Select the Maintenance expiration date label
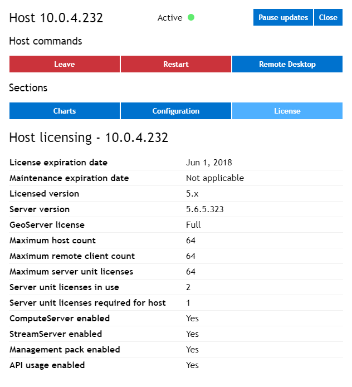 point(69,178)
